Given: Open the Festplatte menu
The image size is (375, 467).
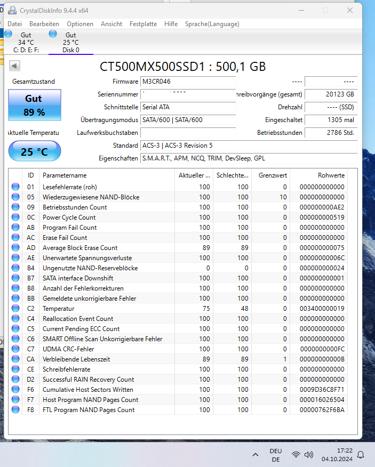Looking at the screenshot, I should coord(143,24).
